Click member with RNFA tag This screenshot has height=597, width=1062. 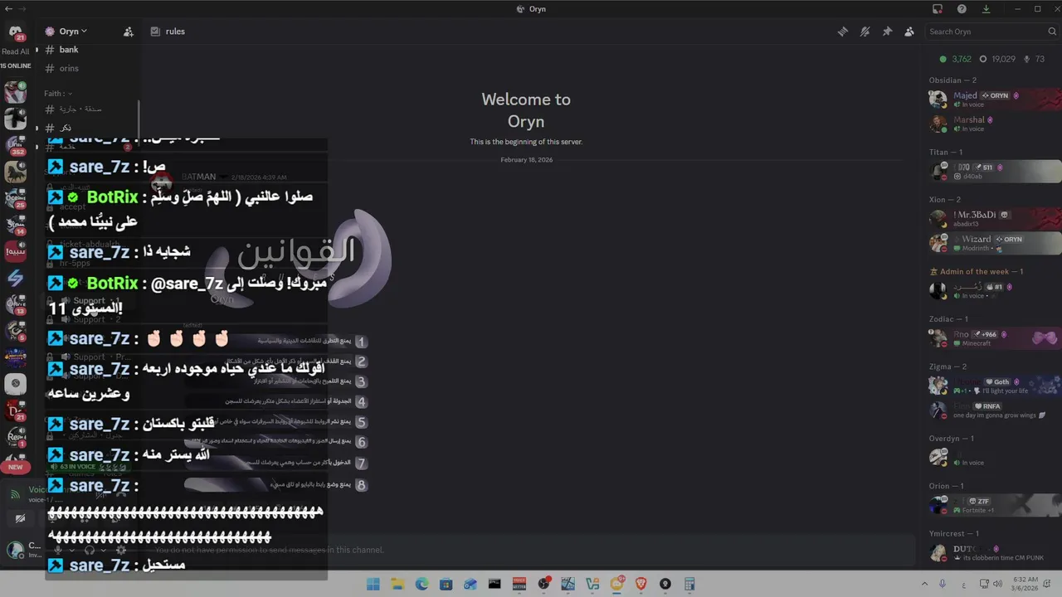click(x=994, y=410)
